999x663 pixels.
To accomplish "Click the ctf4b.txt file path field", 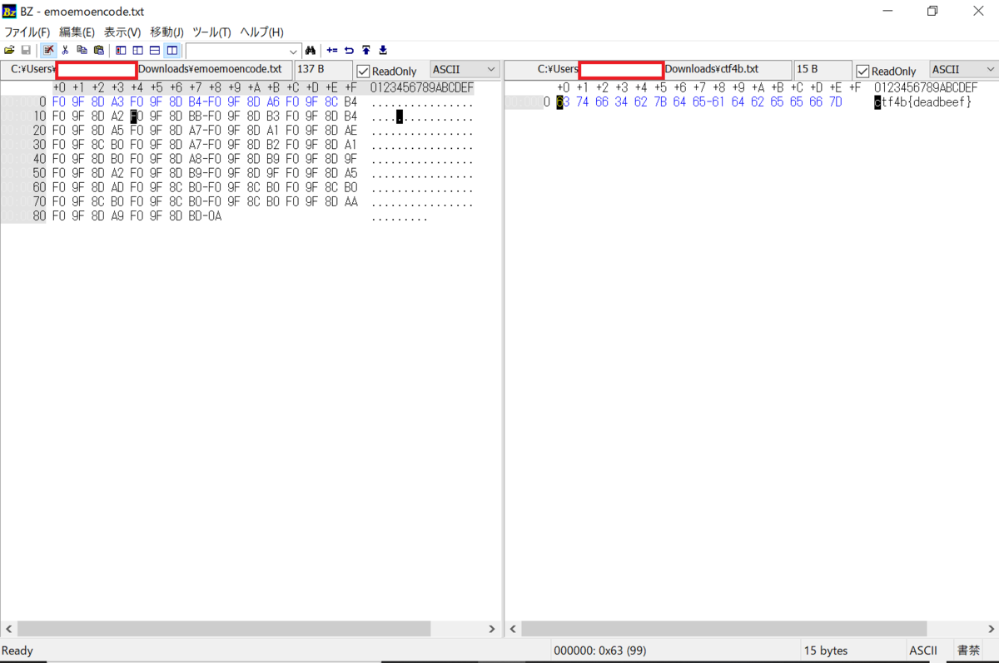I will click(x=649, y=69).
